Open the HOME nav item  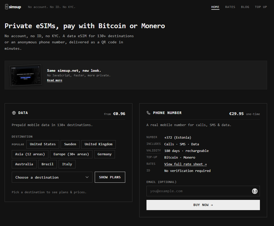pos(215,7)
